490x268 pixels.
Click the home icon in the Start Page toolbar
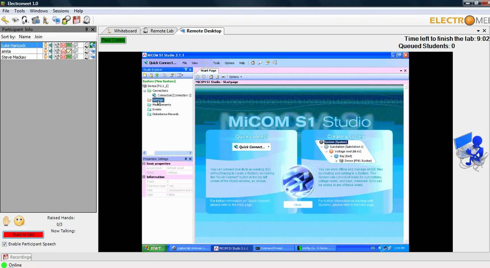[211, 77]
